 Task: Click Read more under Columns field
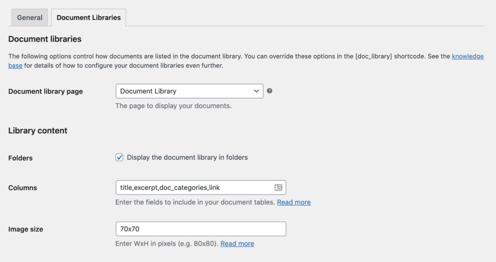click(294, 202)
